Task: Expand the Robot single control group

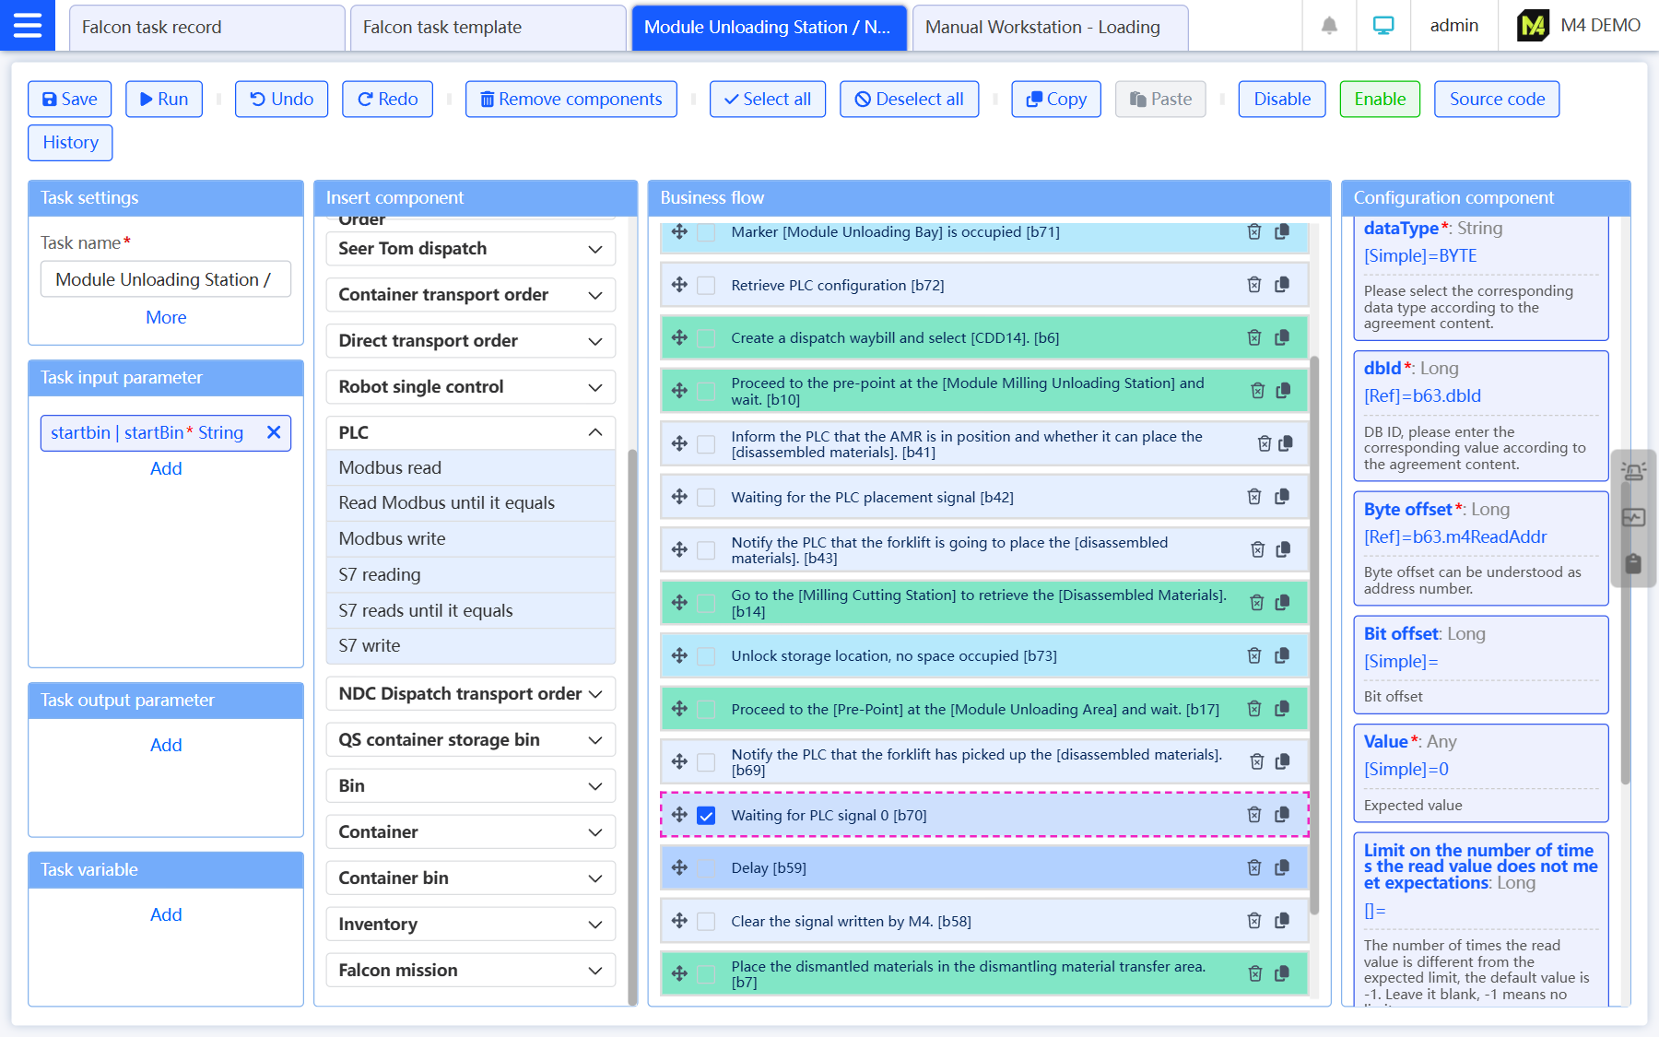Action: point(594,387)
